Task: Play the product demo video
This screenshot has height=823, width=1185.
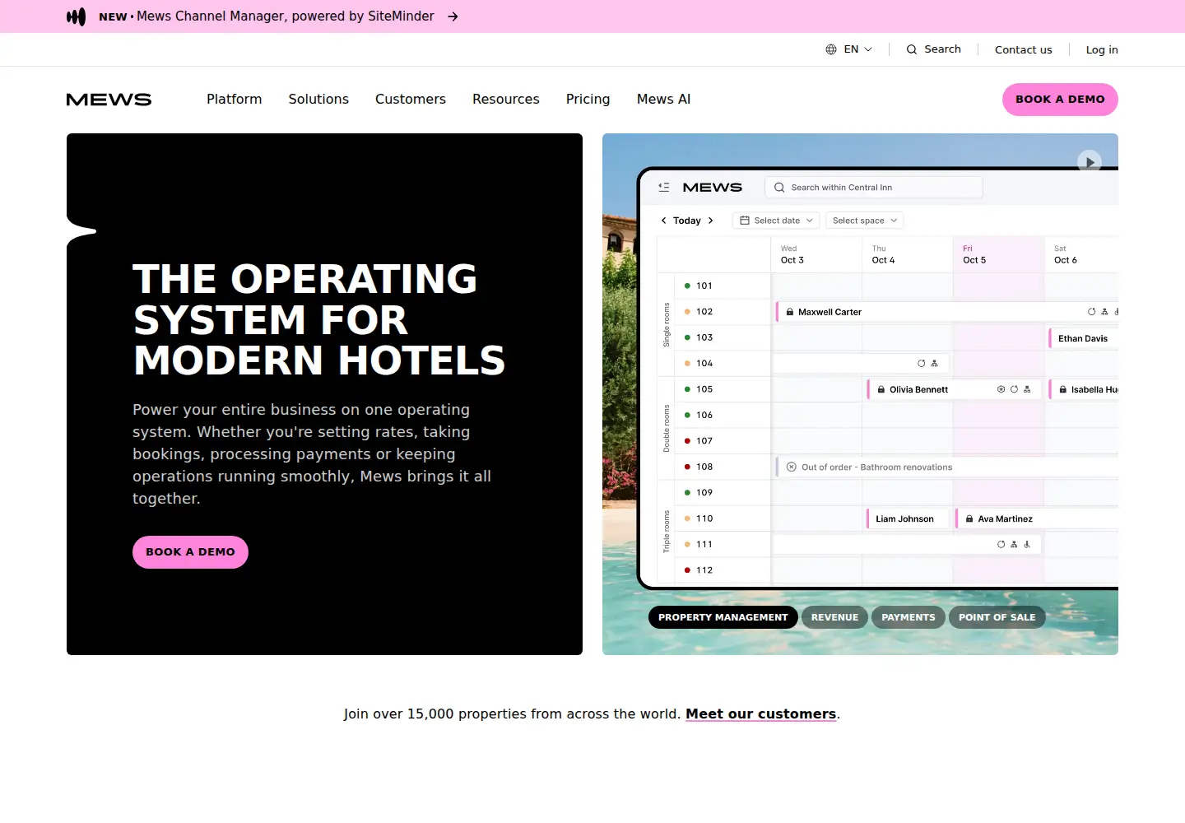Action: [x=1090, y=162]
